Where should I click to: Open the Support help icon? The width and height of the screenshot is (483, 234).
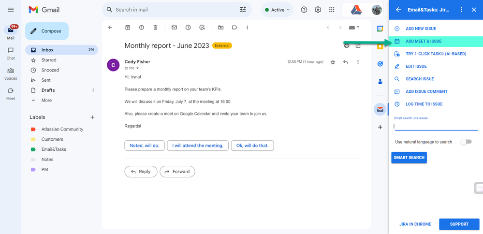click(304, 10)
